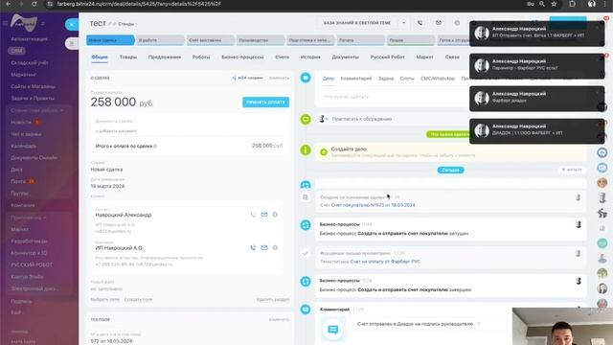Screen dimensions: 613x345
Task: Click the envelope icon in the deal header
Action: [x=439, y=23]
